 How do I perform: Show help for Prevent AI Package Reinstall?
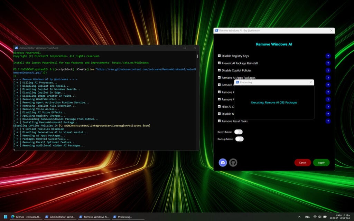point(328,63)
